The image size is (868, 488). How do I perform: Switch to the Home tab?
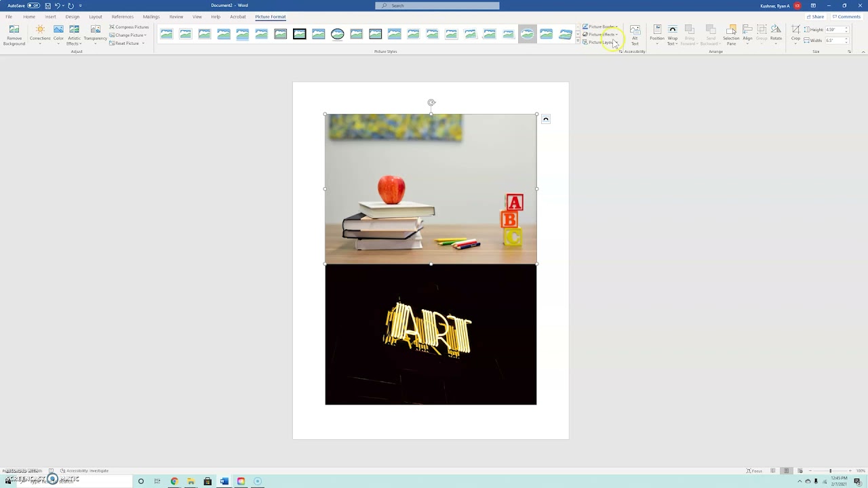point(29,16)
